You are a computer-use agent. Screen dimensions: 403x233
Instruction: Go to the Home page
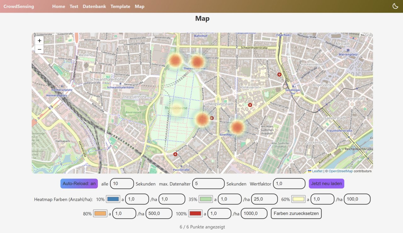click(x=59, y=6)
